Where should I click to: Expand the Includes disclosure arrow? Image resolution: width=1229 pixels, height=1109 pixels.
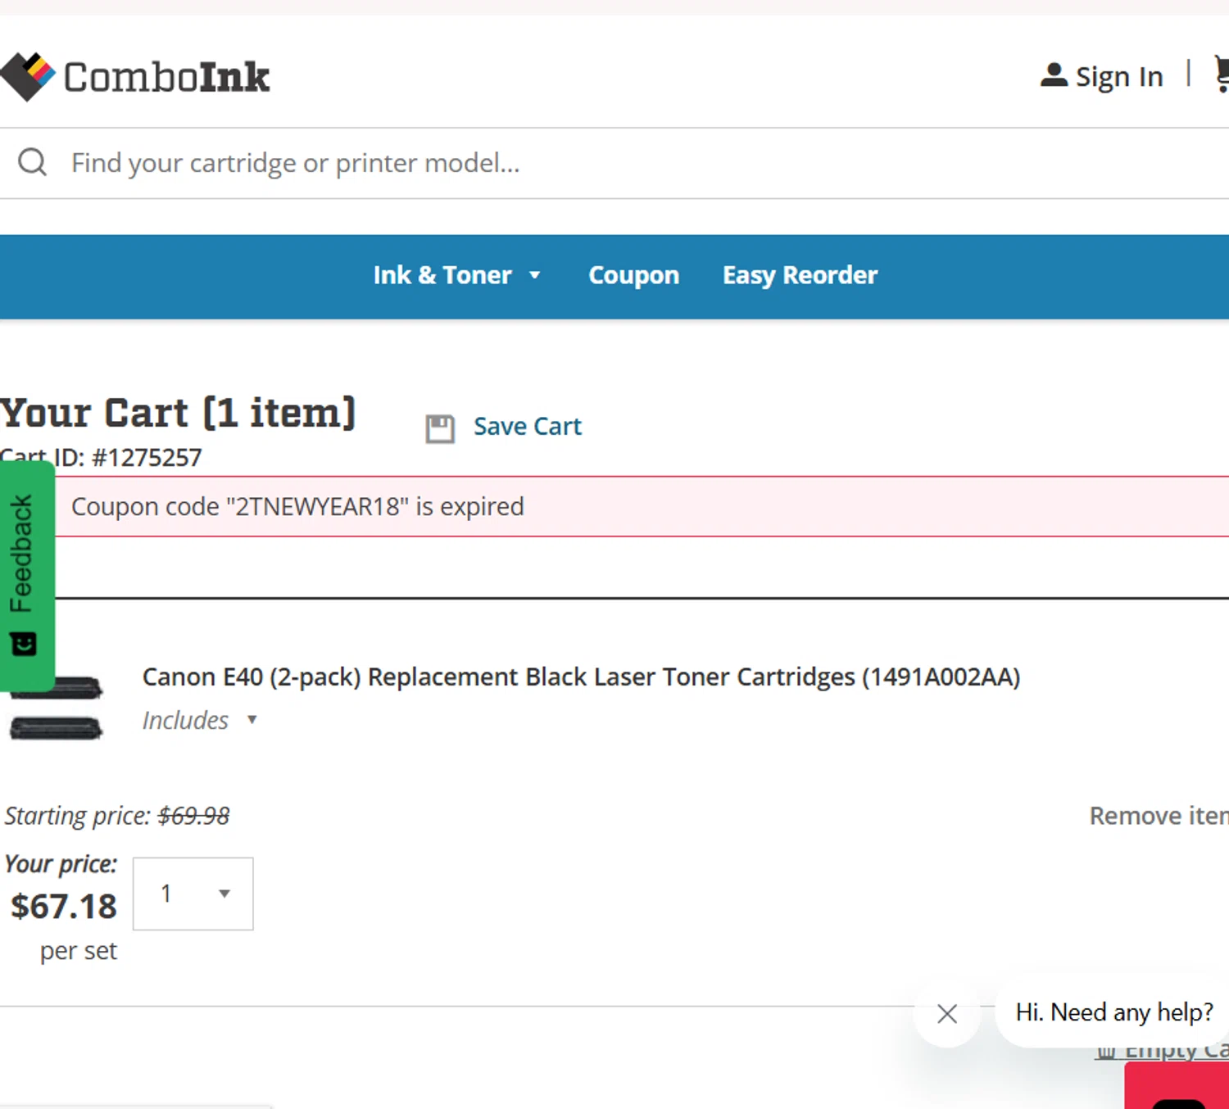click(x=252, y=720)
